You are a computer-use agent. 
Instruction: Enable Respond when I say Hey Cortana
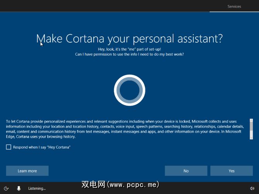[x=9, y=147]
